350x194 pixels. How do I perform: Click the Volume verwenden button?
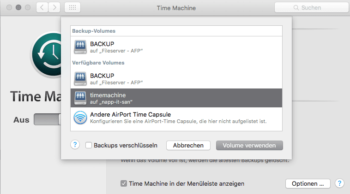249,145
